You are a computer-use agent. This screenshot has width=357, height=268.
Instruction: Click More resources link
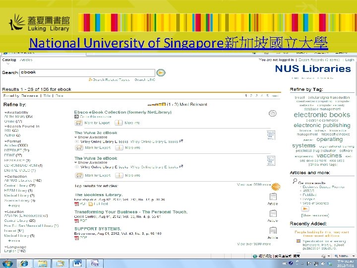(x=315, y=215)
